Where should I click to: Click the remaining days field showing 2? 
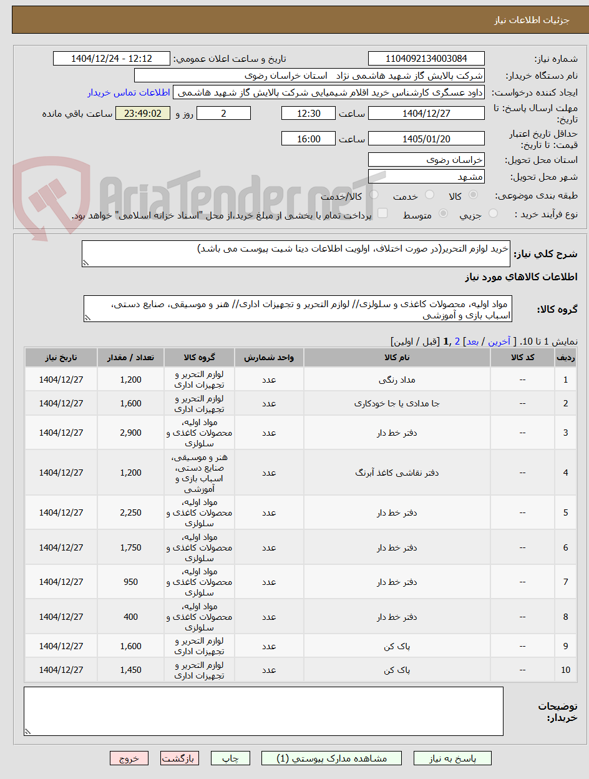(x=223, y=113)
